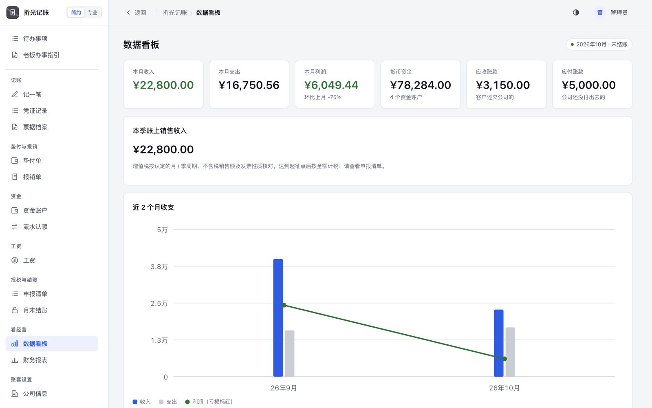Click the 资金账户 wallet icon
The height and width of the screenshot is (408, 652).
[15, 210]
